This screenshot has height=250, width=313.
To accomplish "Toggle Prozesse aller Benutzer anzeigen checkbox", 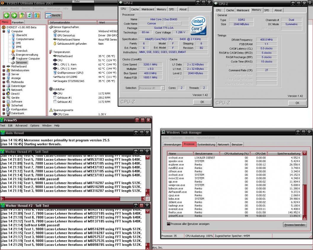I will pos(168,224).
